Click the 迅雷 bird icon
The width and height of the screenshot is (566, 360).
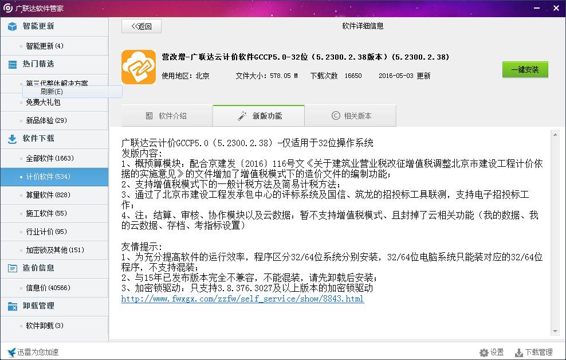[11, 352]
